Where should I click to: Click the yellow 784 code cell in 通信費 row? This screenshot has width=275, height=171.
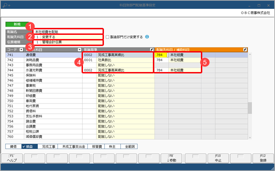click(161, 55)
